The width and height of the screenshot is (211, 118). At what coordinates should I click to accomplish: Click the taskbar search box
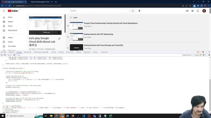coord(24,116)
